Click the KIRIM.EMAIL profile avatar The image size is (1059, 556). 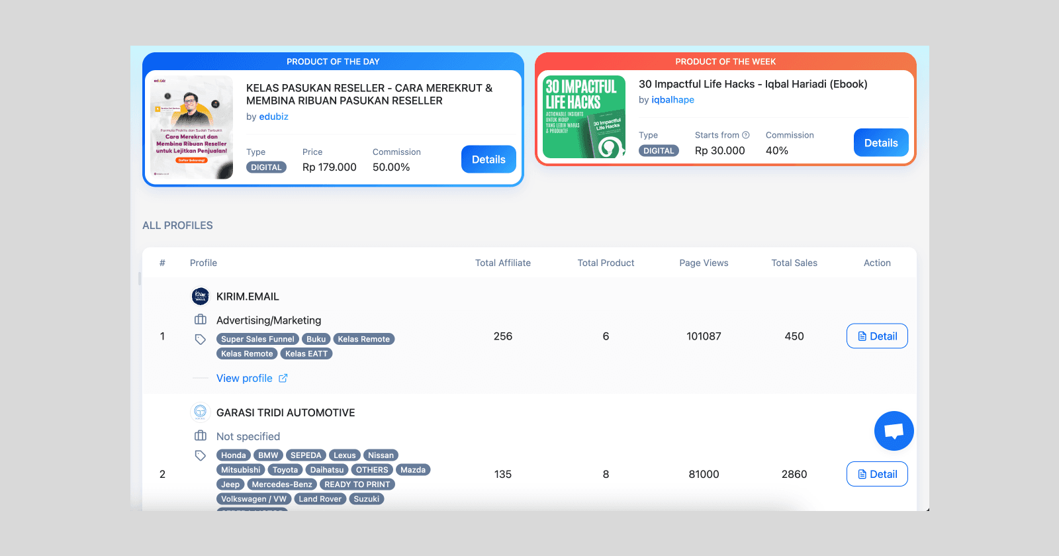[201, 297]
